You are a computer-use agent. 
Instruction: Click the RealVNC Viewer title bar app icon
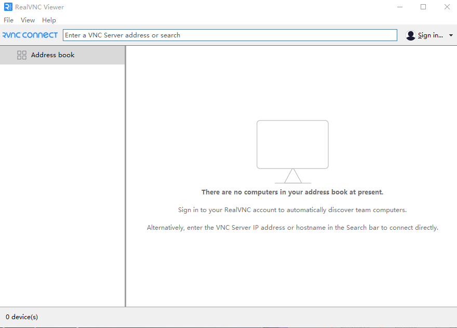pos(8,7)
